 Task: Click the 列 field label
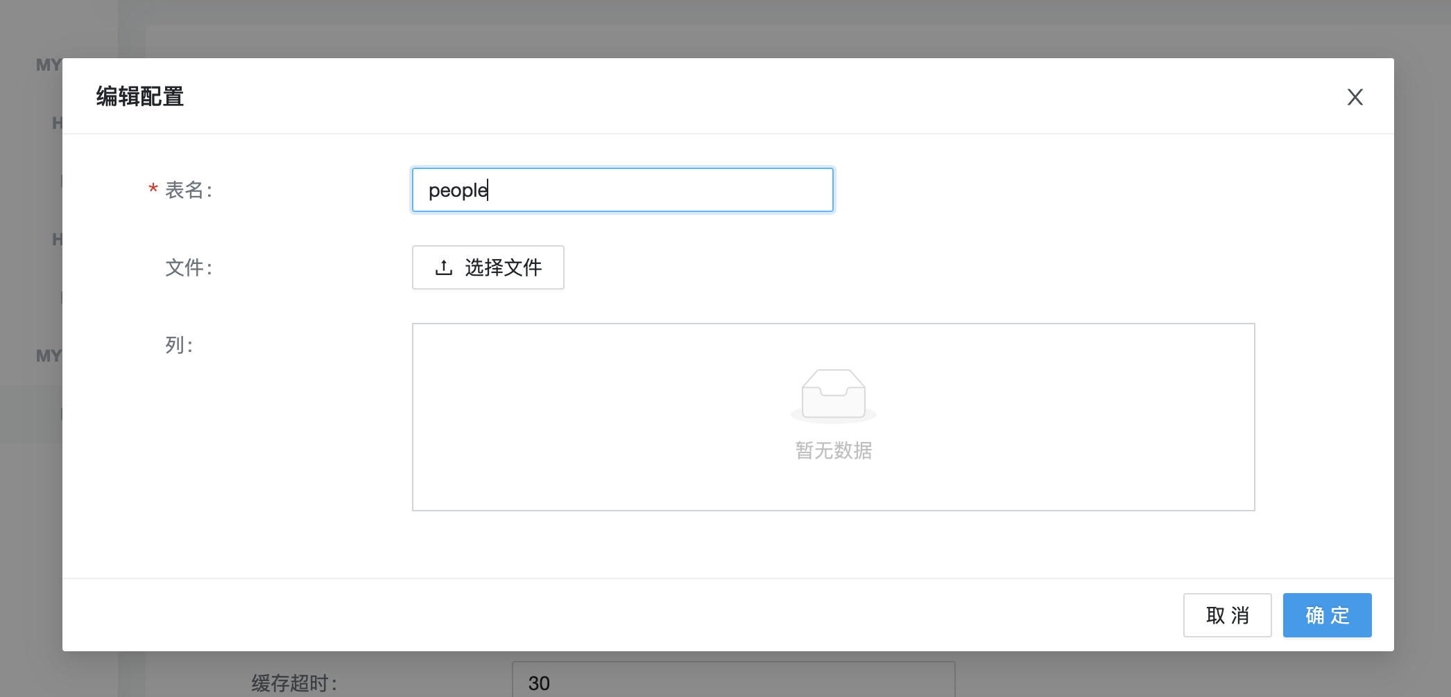179,345
